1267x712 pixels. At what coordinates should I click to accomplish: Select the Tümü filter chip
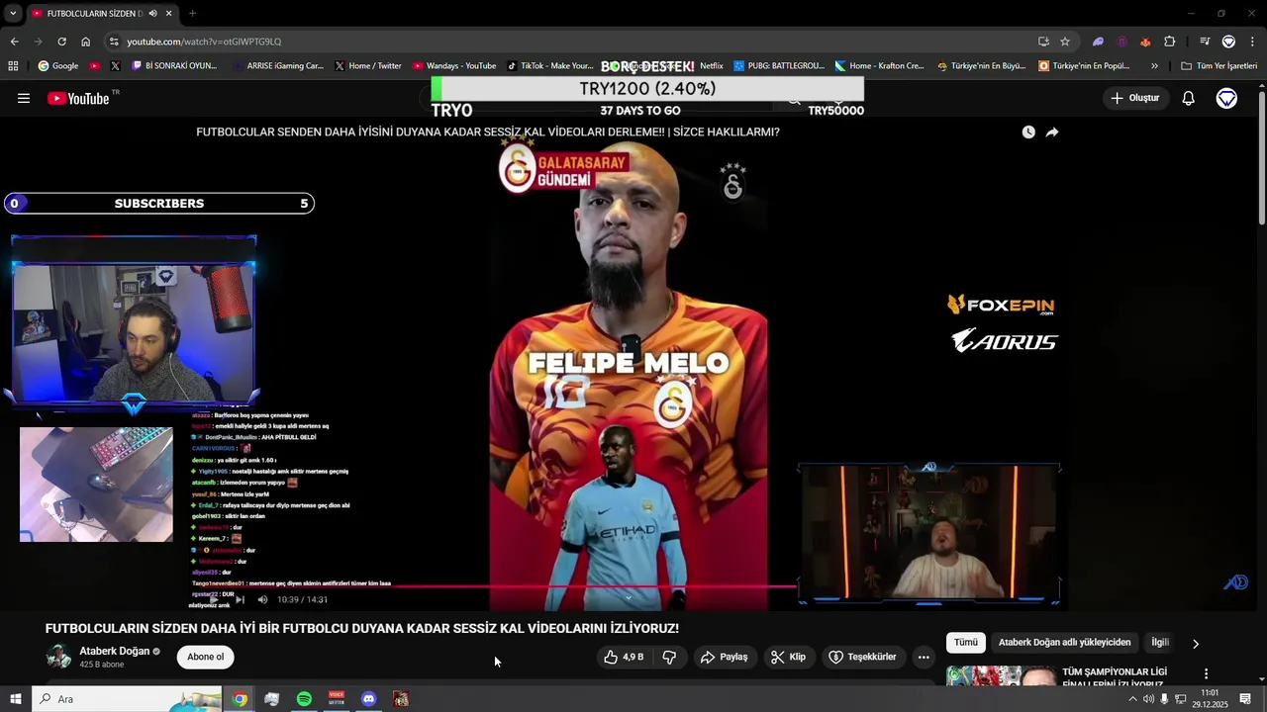click(966, 643)
